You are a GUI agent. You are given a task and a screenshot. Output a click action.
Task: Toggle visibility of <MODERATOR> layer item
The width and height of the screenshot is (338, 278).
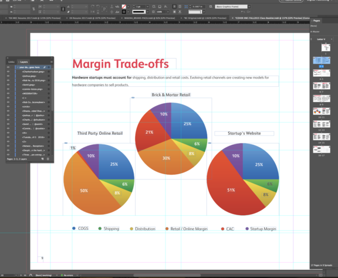pyautogui.click(x=8, y=93)
